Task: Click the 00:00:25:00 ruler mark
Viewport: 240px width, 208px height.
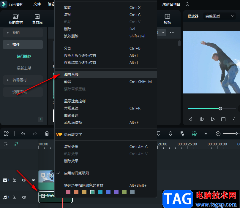Action: (x=187, y=144)
